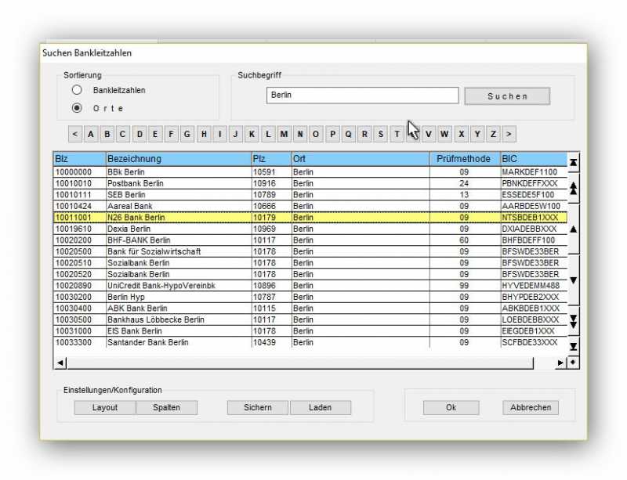The image size is (627, 480).
Task: Select the Orte sorting radio button
Action: (x=77, y=108)
